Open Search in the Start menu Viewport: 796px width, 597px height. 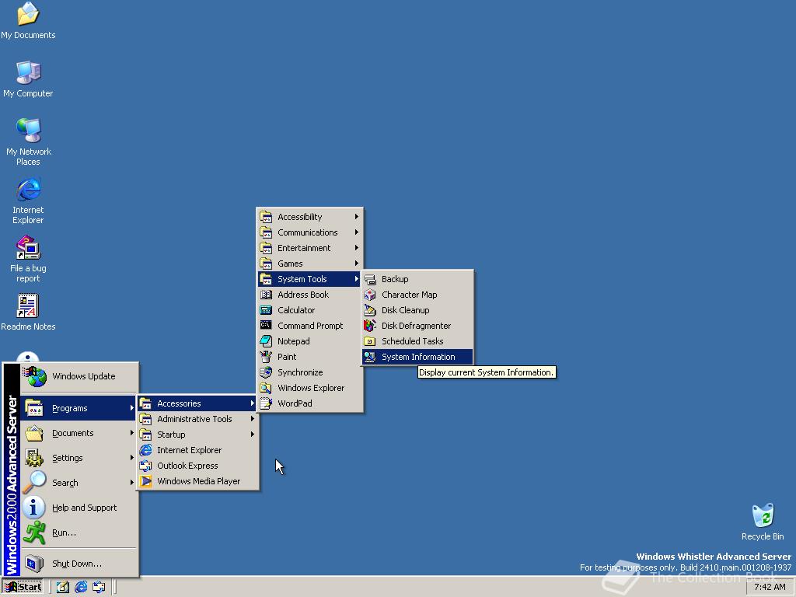pyautogui.click(x=79, y=483)
